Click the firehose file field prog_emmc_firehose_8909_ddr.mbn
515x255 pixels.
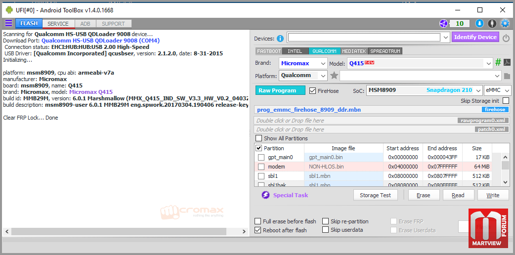click(383, 110)
